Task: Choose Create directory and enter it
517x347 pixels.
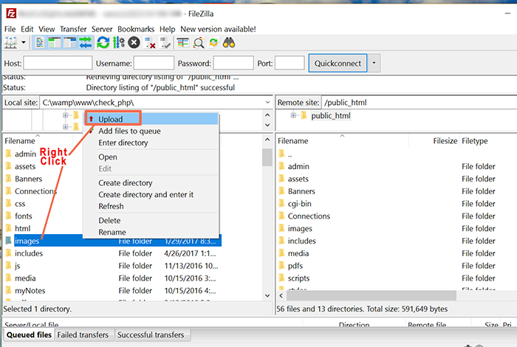Action: [x=151, y=194]
